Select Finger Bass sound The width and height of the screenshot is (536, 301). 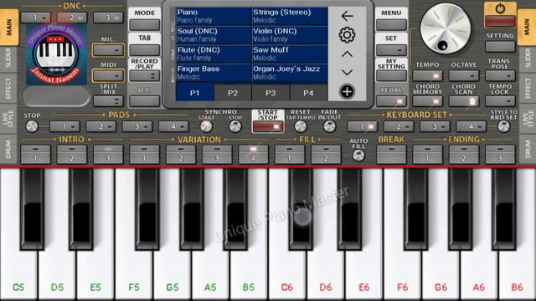(x=214, y=73)
